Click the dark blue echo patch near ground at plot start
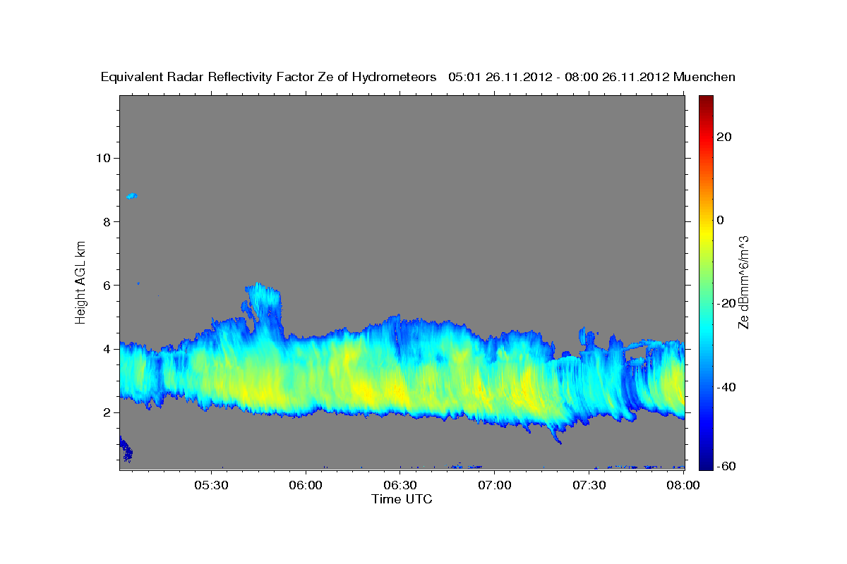847x564 pixels. click(126, 449)
